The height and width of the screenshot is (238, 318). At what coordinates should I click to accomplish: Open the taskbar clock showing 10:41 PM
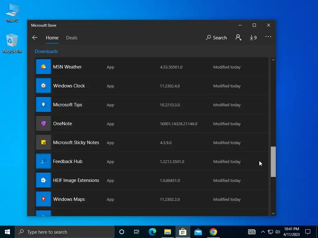pos(291,232)
